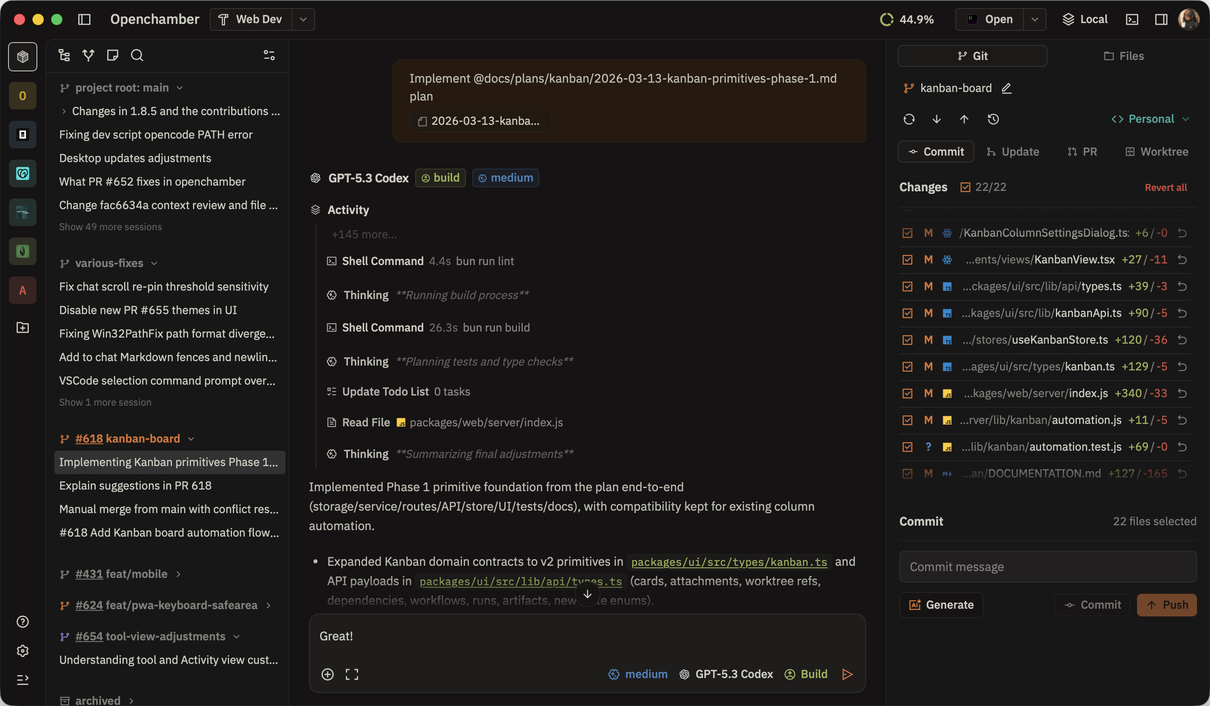Screen dimensions: 1210x706
Task: Uncheck KanbanView.tsx in the Changes list
Action: pos(907,260)
